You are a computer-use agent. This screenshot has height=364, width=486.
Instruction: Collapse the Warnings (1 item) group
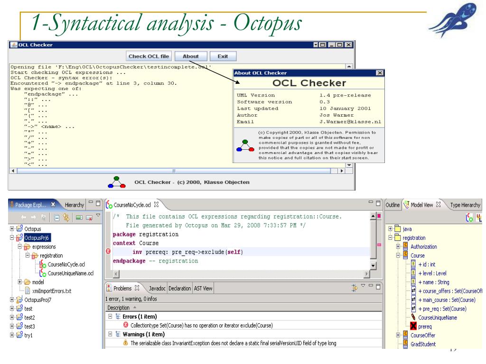tap(110, 334)
